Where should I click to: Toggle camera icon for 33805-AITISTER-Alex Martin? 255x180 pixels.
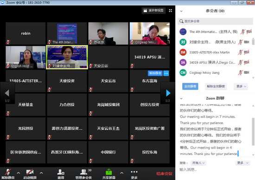tap(247, 52)
